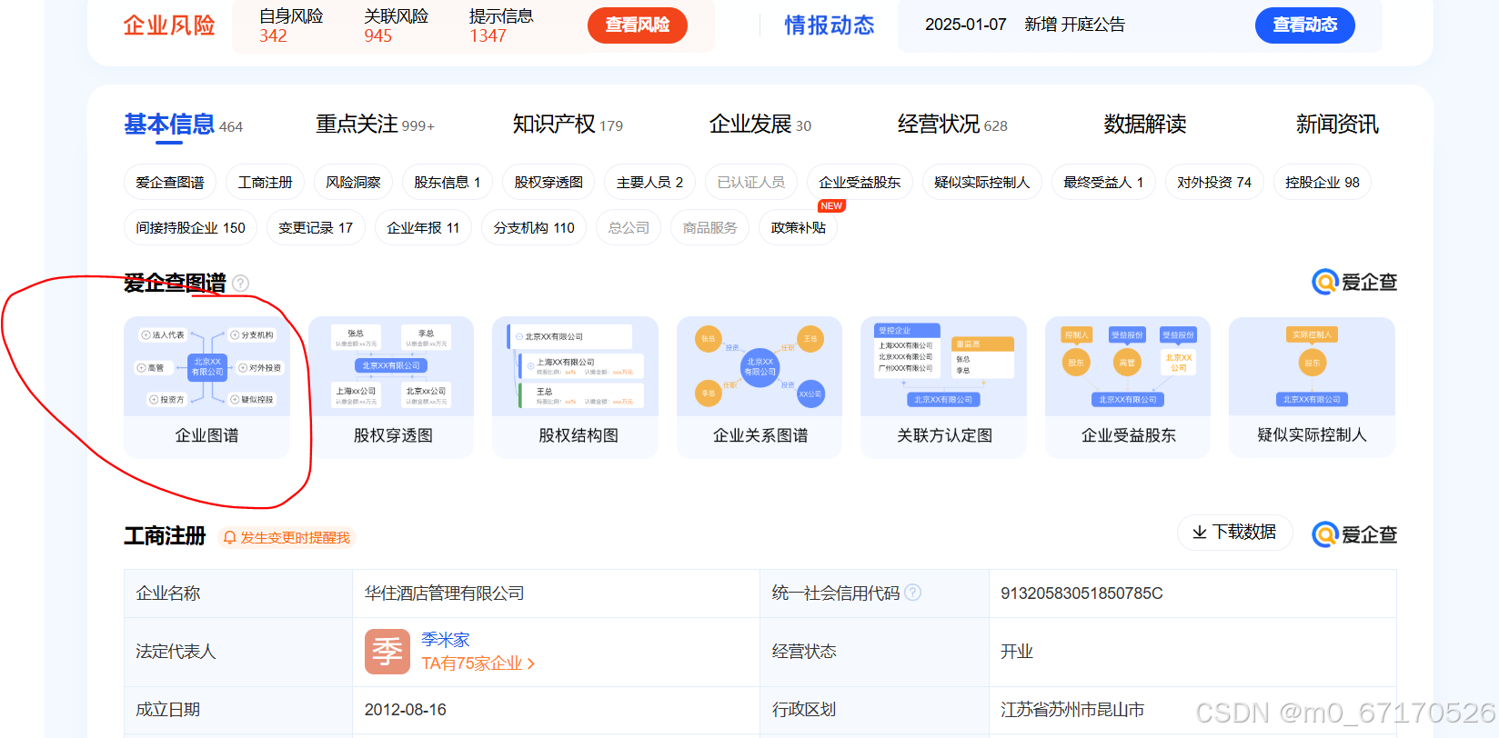
Task: Click the 爱企查 logo beside the 图谱 section
Action: [1354, 283]
